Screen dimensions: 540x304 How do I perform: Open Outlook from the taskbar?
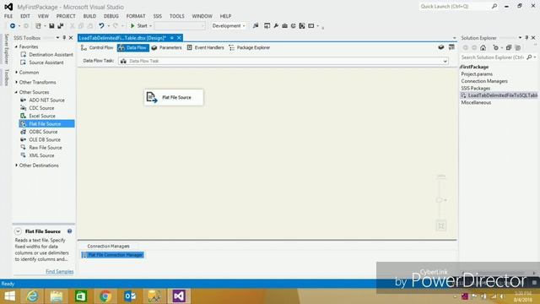coord(130,296)
